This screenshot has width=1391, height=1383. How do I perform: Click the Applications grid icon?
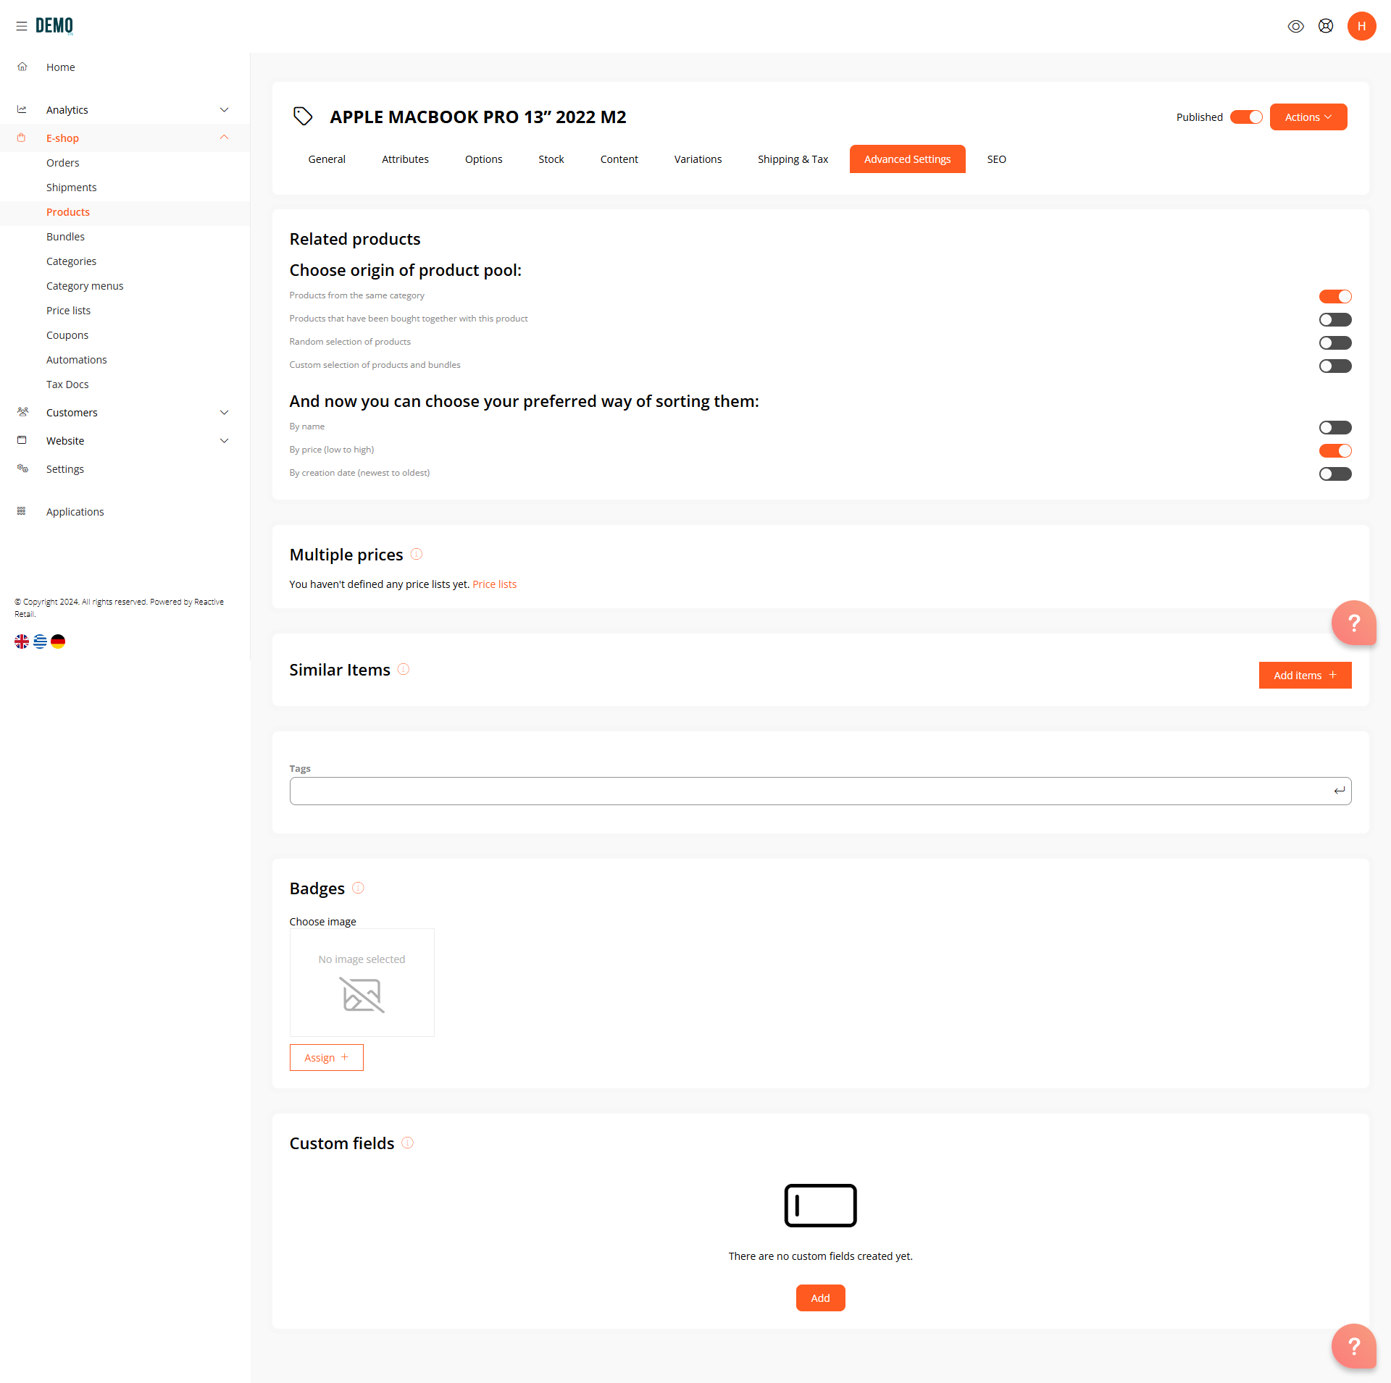22,511
